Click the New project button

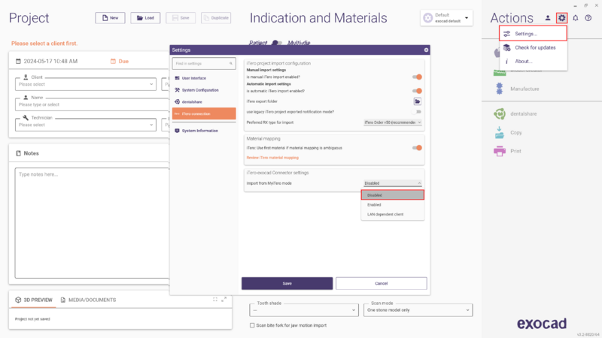pyautogui.click(x=110, y=18)
